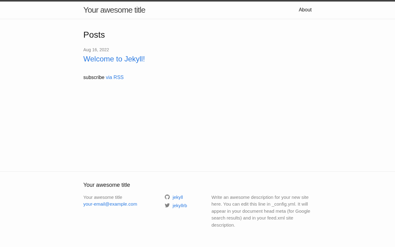
Task: Visit the jekyll GitHub profile link
Action: pos(178,197)
